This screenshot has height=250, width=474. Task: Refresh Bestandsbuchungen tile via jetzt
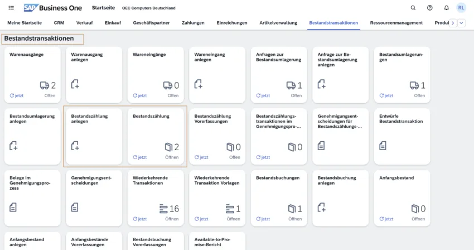pyautogui.click(x=263, y=219)
